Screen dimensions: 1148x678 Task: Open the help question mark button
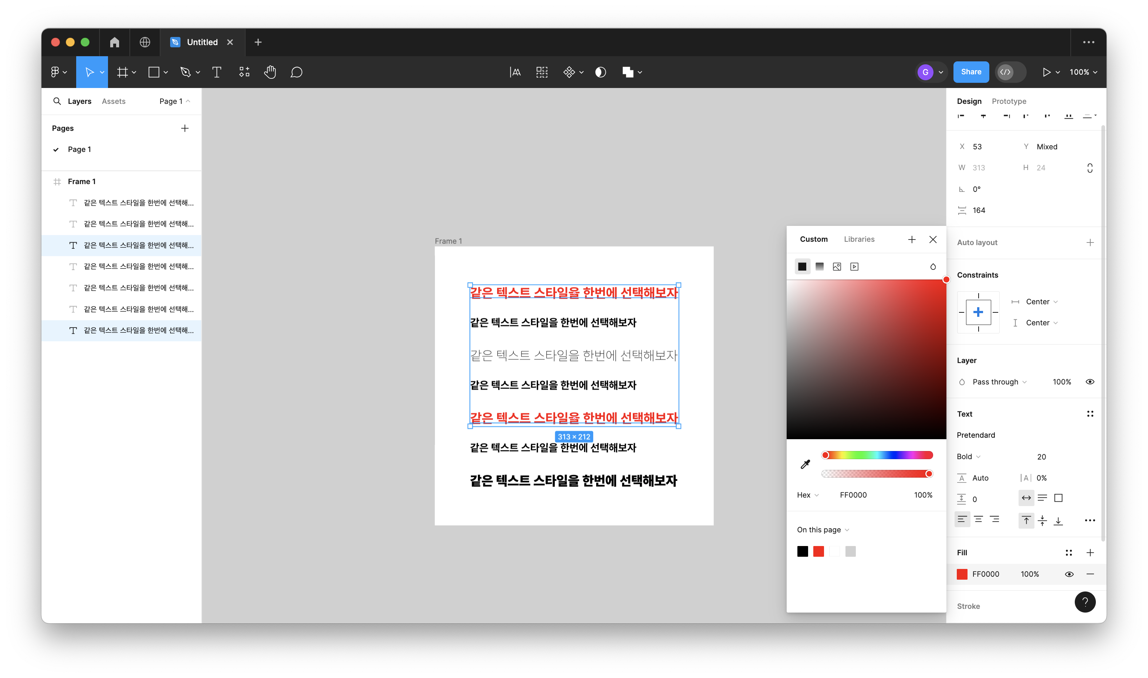(1085, 602)
